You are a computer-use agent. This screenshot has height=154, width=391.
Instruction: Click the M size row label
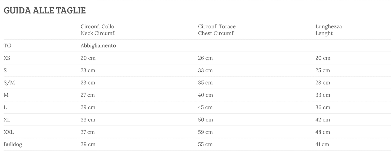coord(6,95)
